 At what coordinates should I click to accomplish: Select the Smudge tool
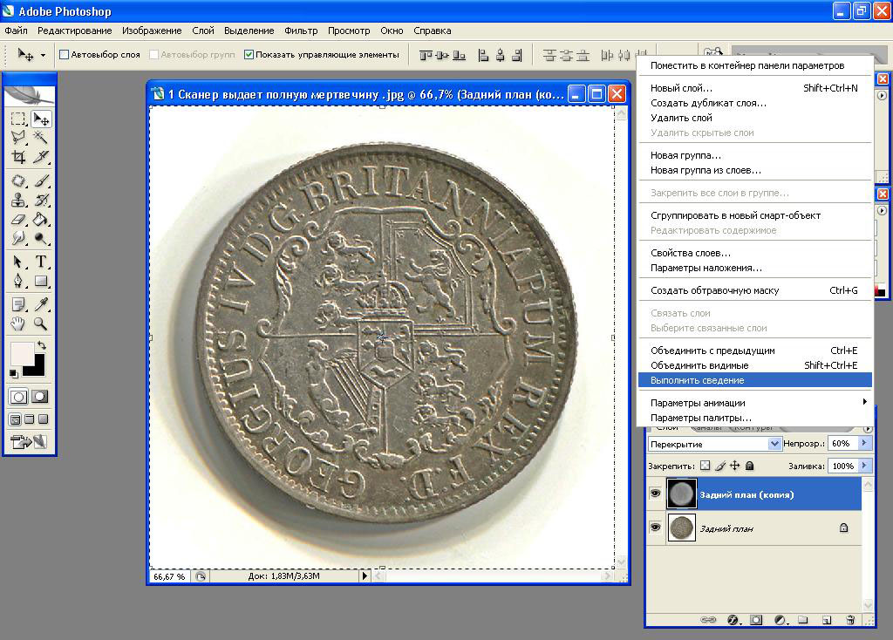[x=19, y=238]
